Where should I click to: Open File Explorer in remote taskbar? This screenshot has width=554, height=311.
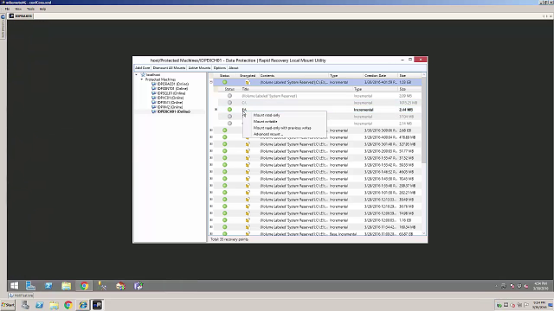tap(66, 286)
